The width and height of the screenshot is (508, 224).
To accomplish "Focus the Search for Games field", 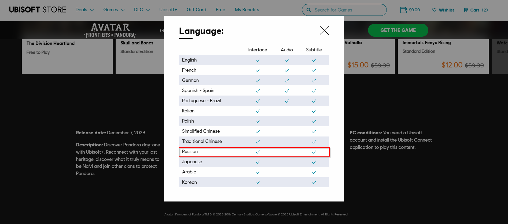I will pos(344,10).
